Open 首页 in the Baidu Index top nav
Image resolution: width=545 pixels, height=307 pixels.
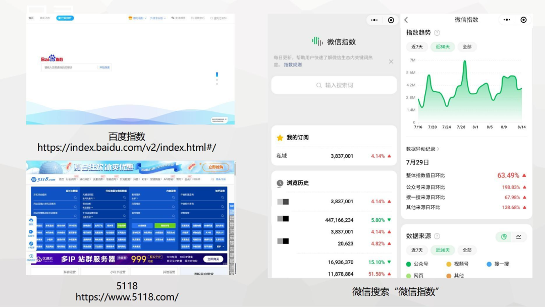click(31, 18)
